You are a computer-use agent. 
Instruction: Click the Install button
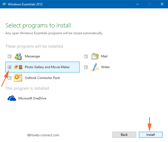pyautogui.click(x=151, y=135)
